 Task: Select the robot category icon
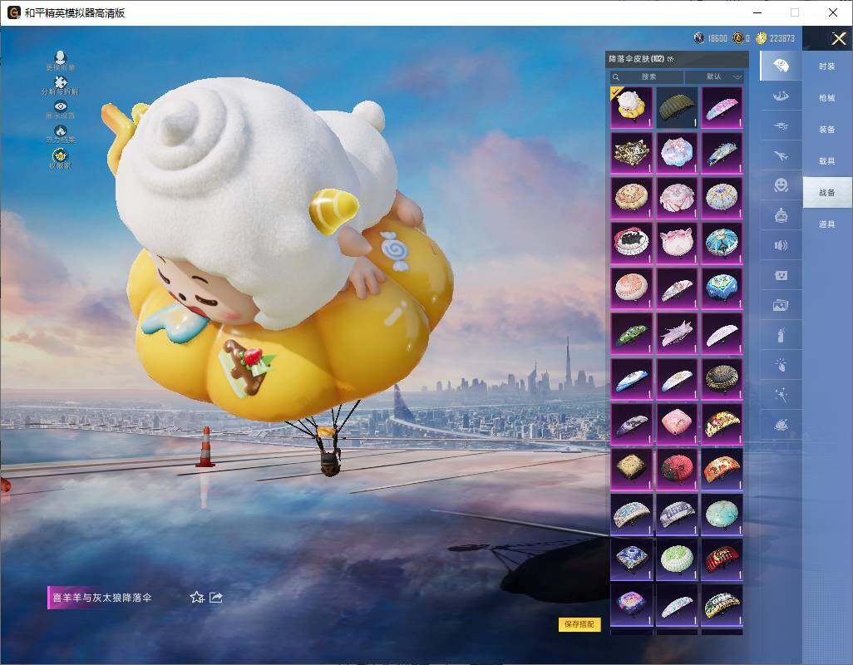(781, 215)
